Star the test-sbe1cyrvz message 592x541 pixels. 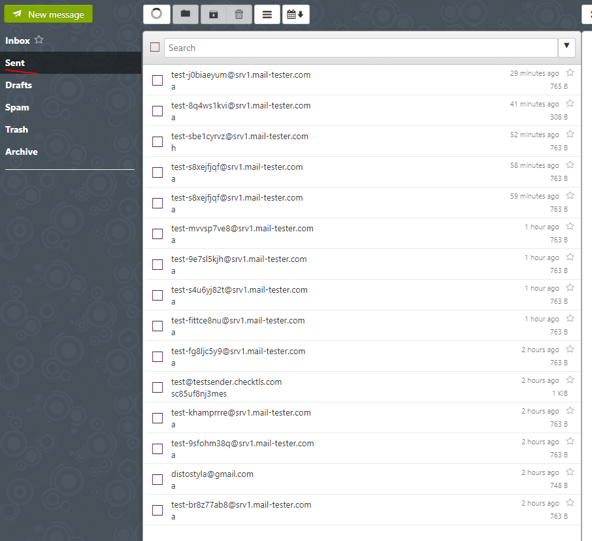point(570,134)
